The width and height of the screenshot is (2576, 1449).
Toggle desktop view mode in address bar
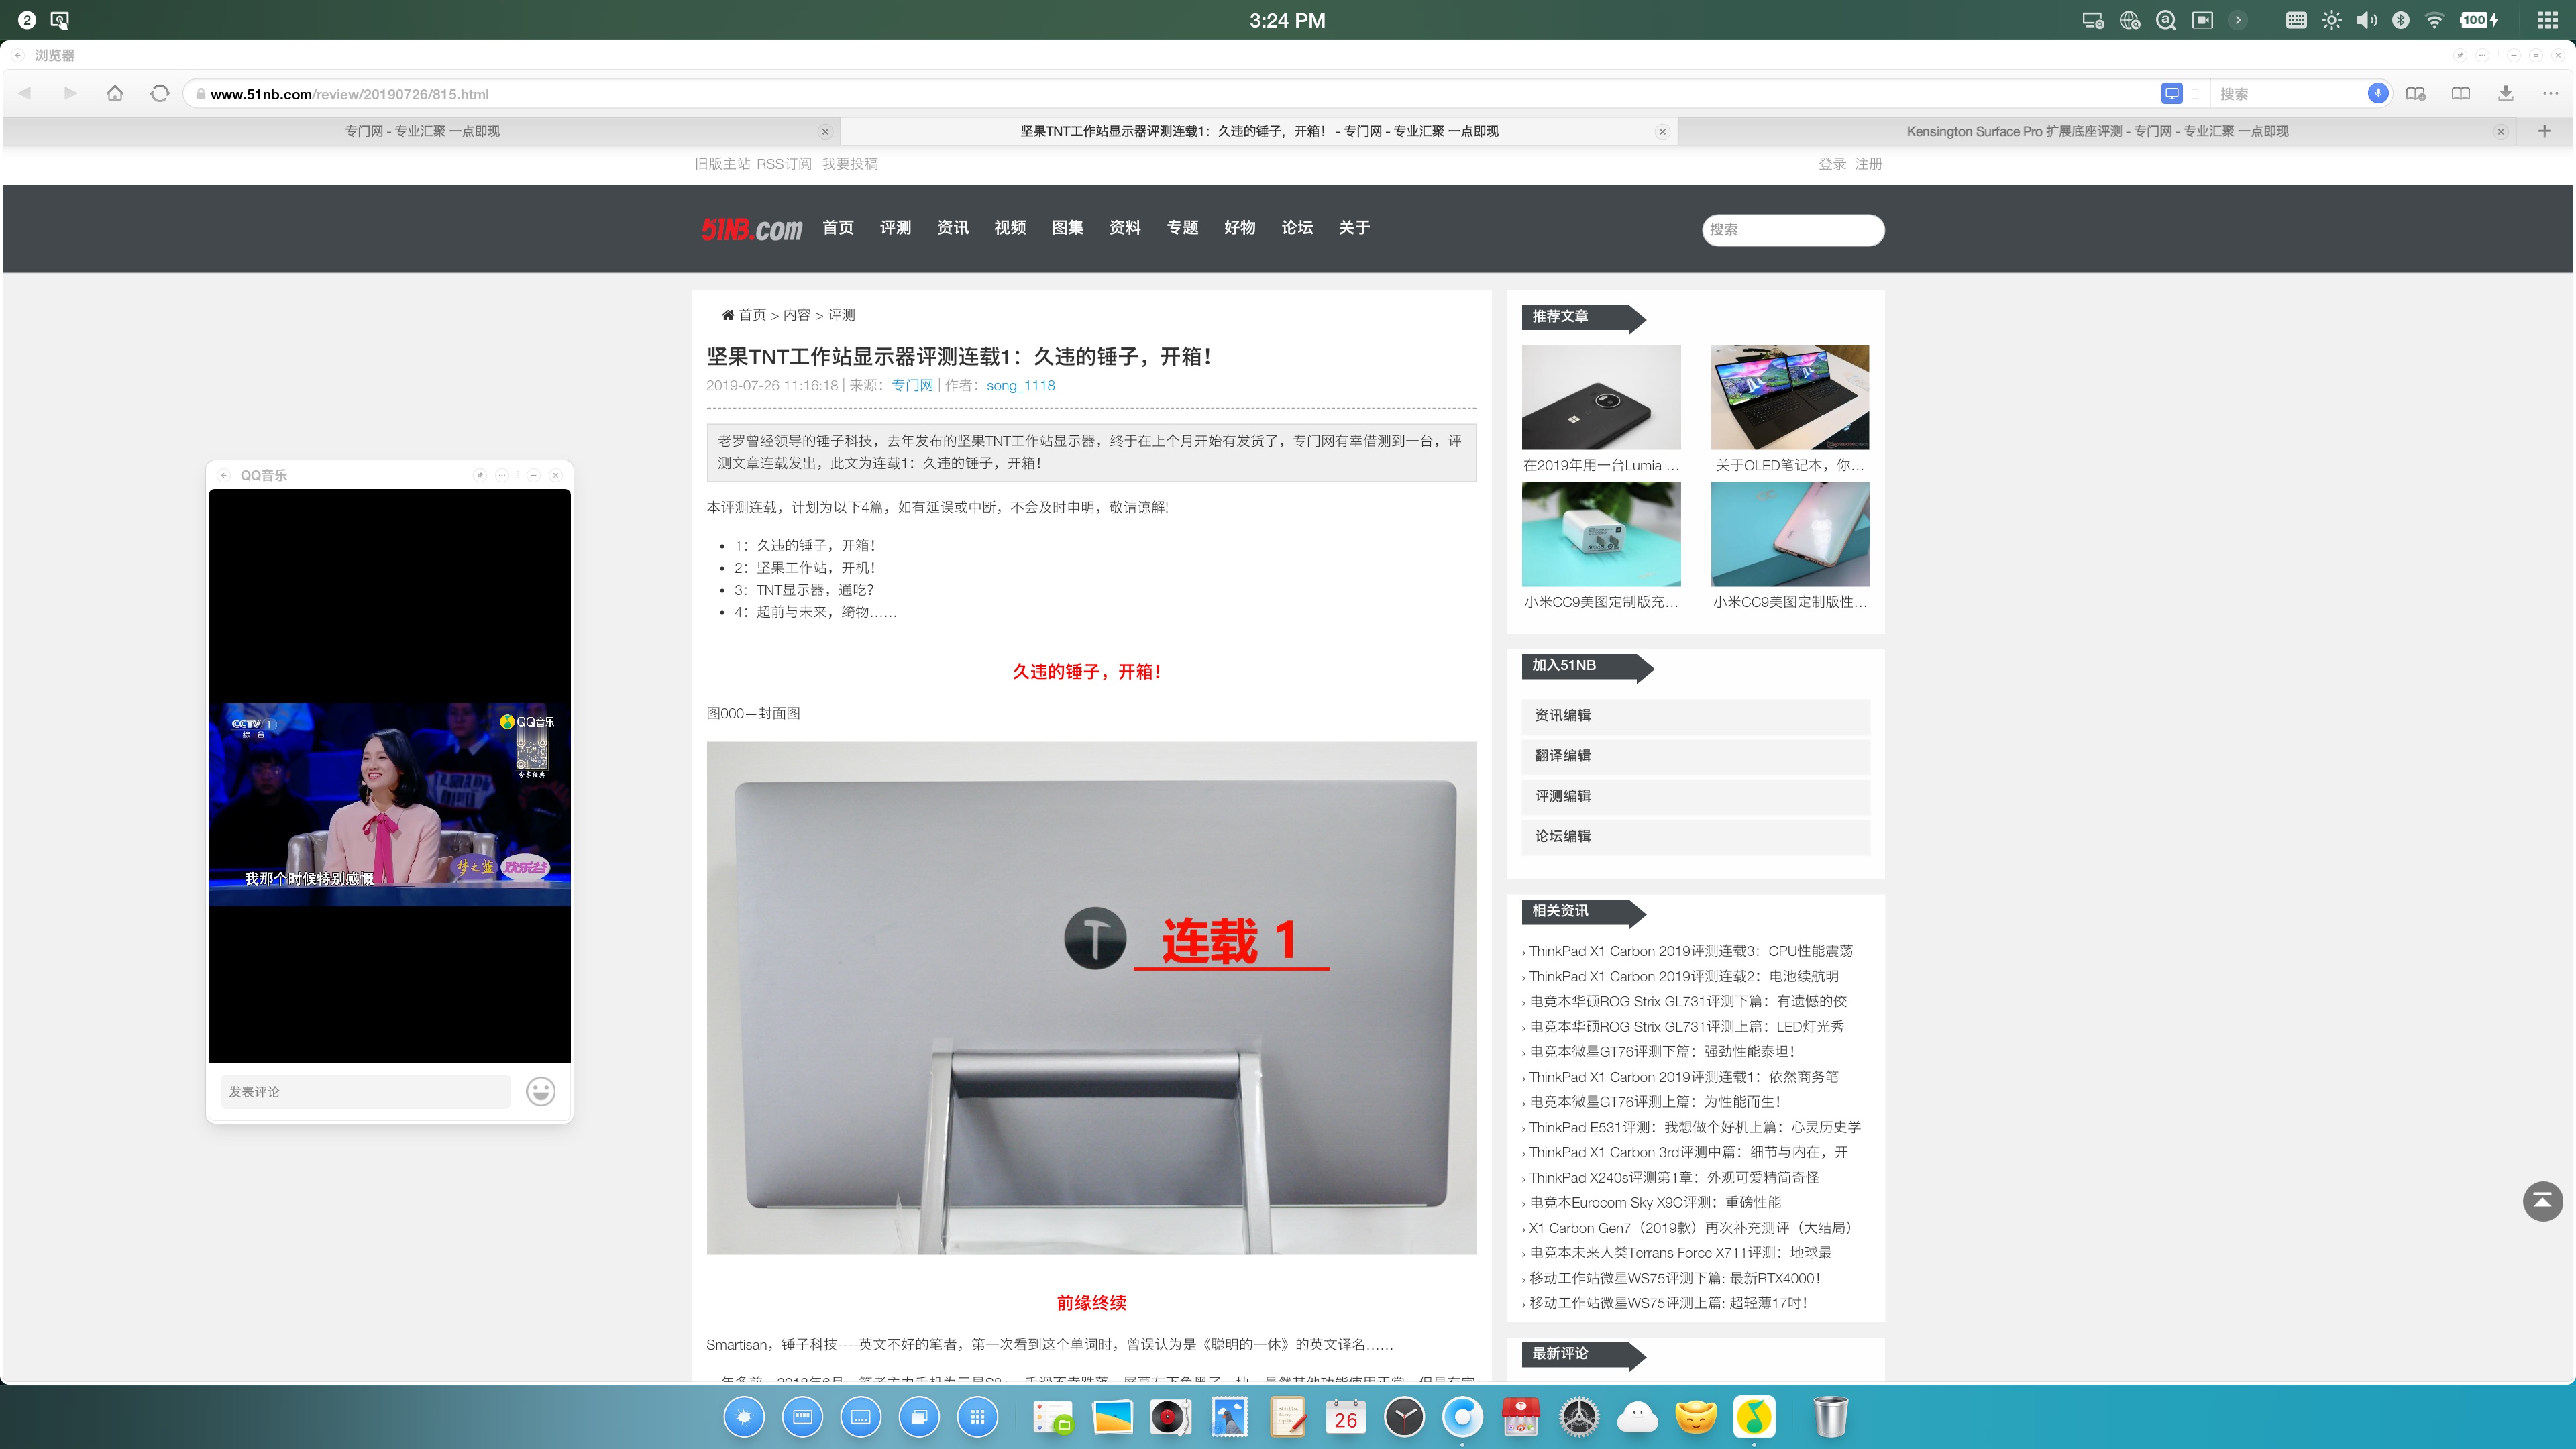pyautogui.click(x=2172, y=93)
